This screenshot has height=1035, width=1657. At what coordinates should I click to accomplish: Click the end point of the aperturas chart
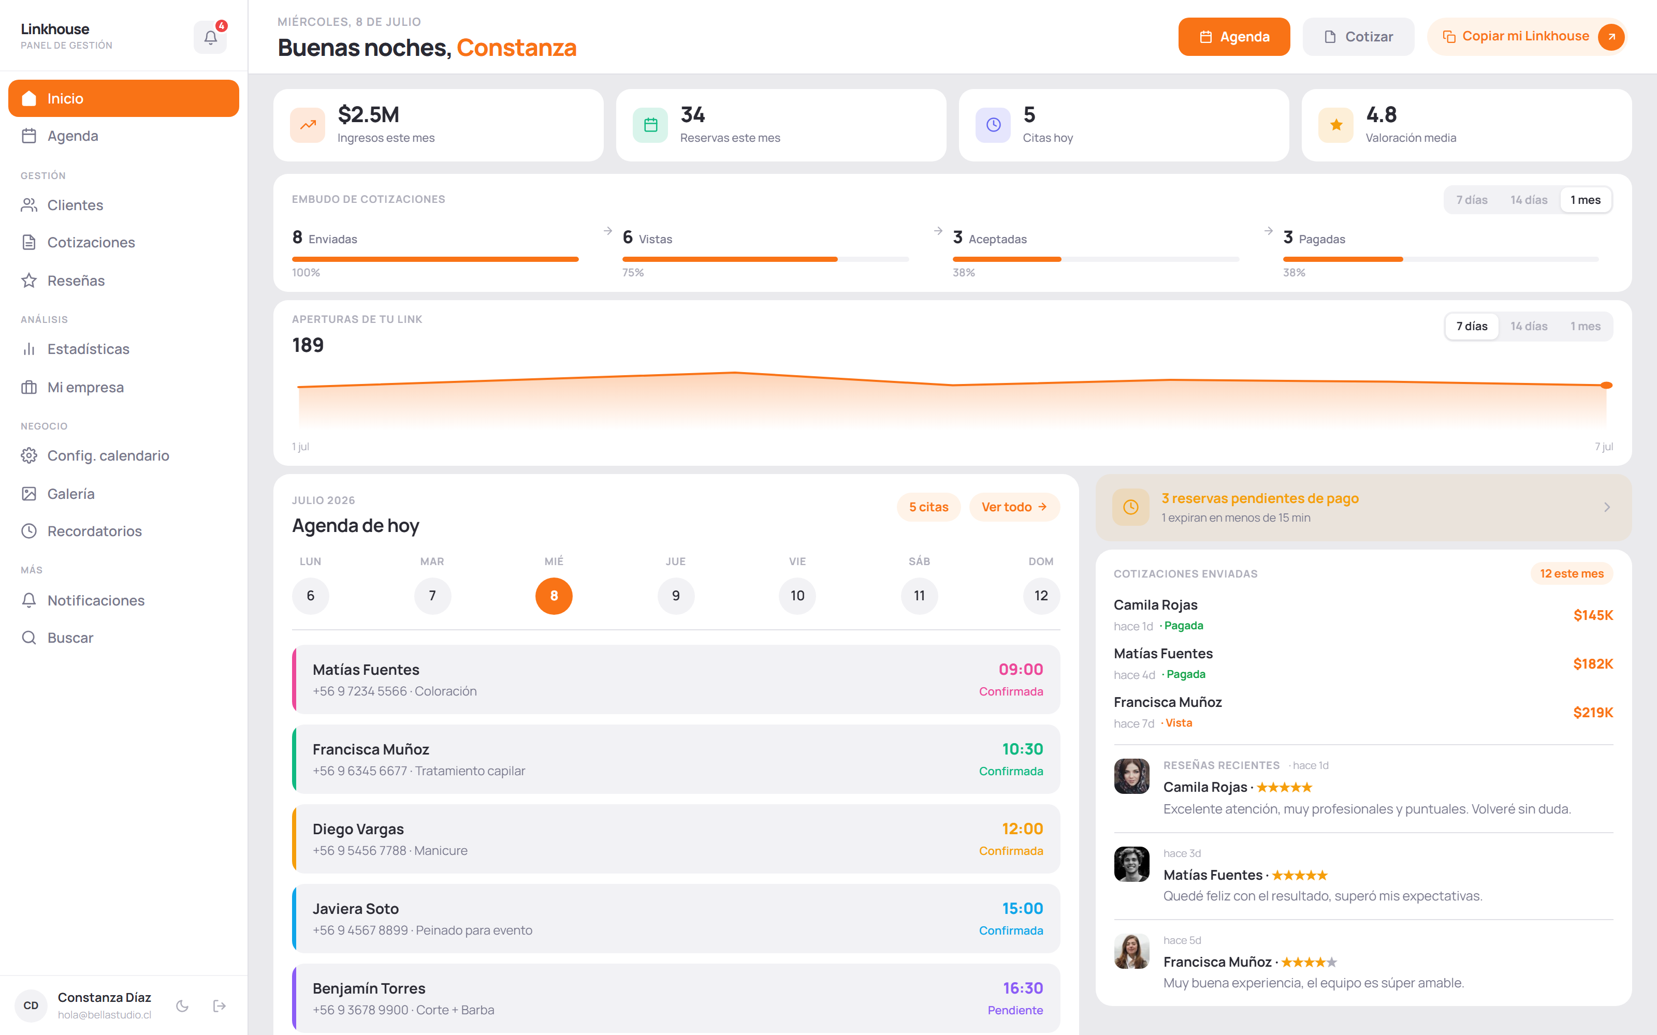pyautogui.click(x=1606, y=386)
